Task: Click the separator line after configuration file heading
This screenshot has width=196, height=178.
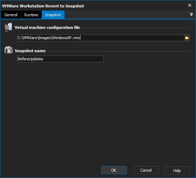Action: click(x=135, y=28)
